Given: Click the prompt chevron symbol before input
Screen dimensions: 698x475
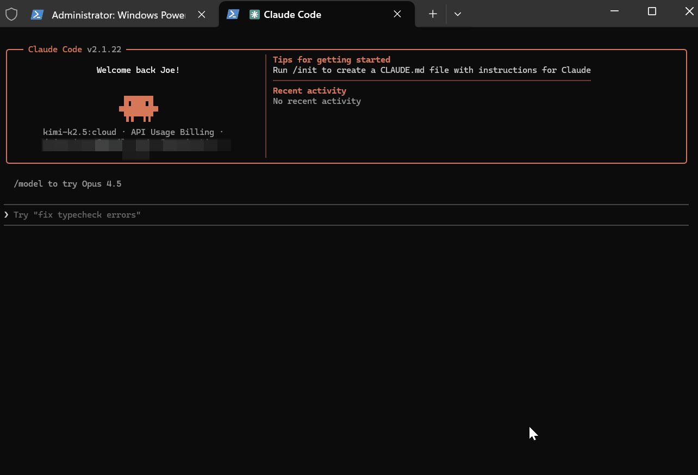Looking at the screenshot, I should (7, 215).
